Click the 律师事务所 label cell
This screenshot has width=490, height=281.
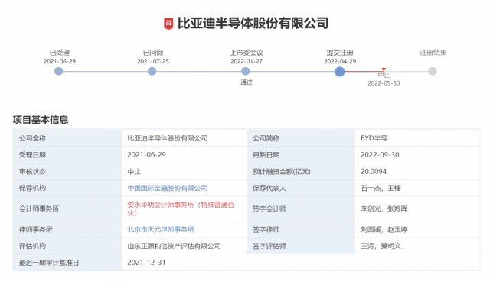coord(67,230)
